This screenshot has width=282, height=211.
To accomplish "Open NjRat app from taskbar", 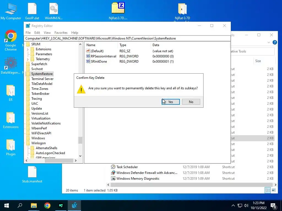I will click(x=61, y=206).
